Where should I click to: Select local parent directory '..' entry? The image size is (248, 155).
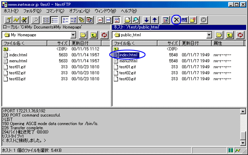click(x=7, y=49)
